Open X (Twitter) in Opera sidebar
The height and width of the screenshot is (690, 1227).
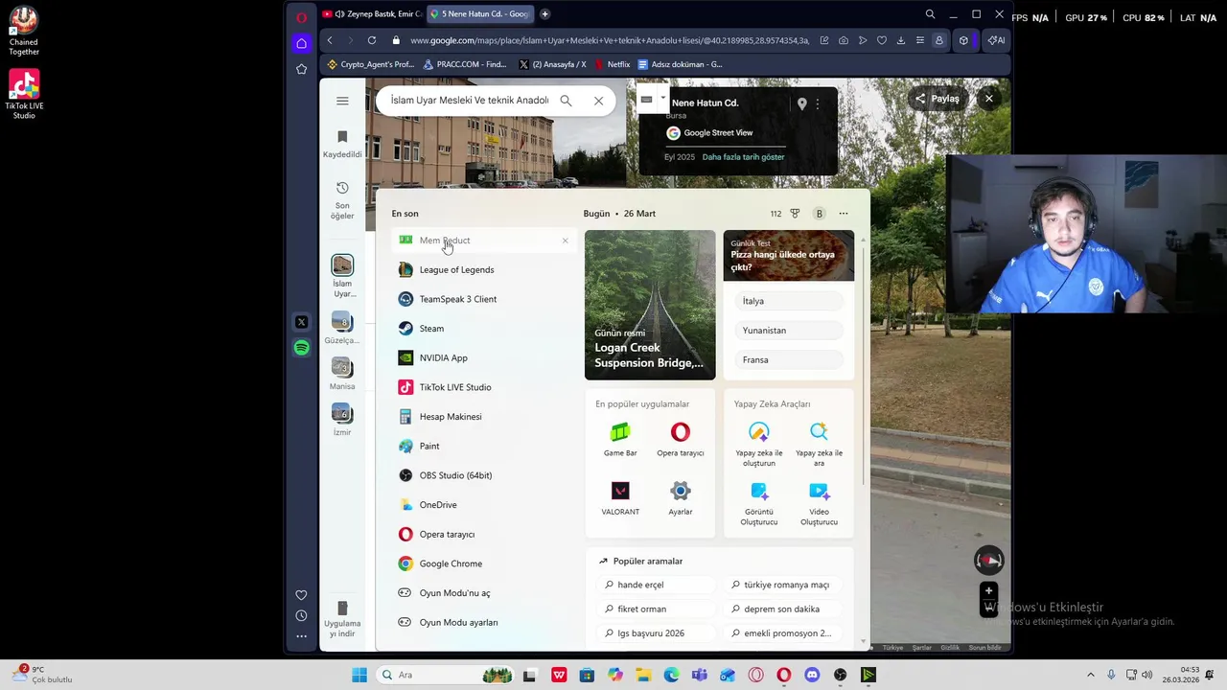click(x=301, y=322)
